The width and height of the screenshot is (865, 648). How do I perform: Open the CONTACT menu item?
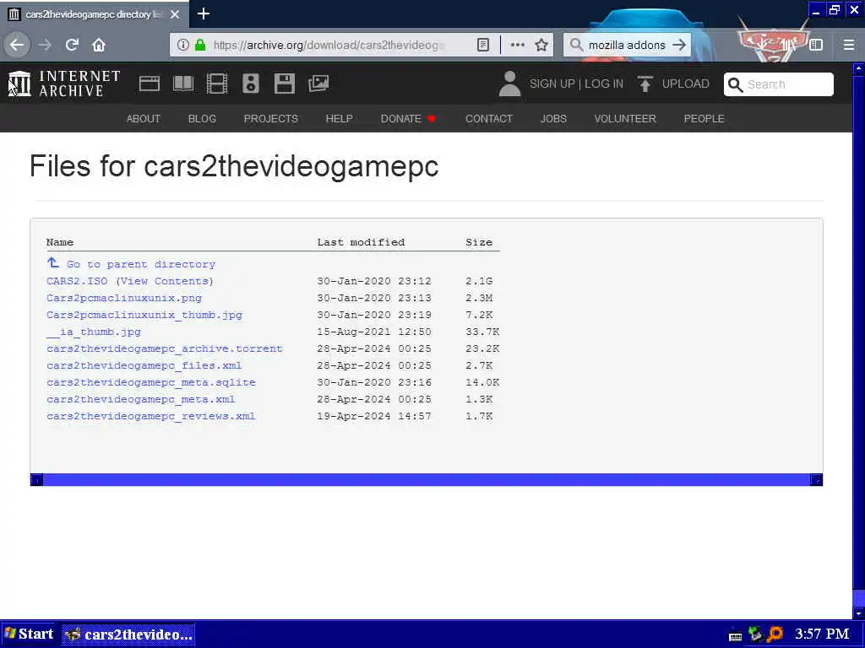[489, 118]
